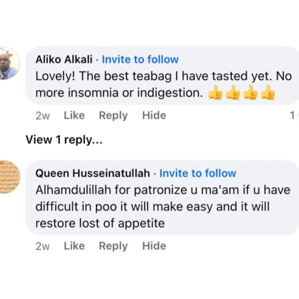Invite Queen Husseinatullah to follow
This screenshot has width=299, height=299.
tap(198, 173)
